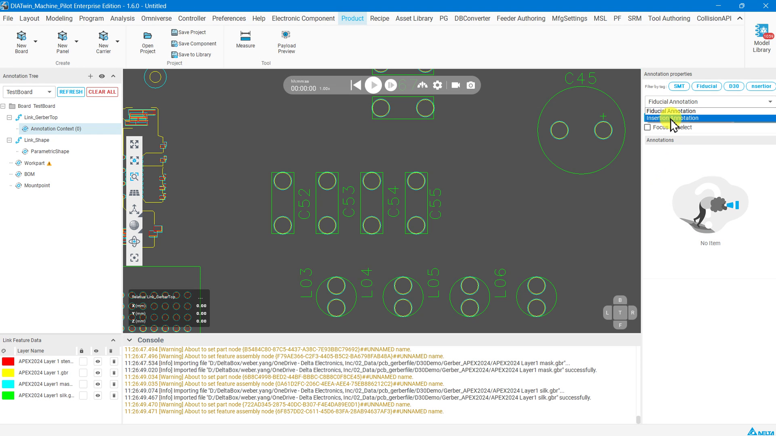Delete the APEX2024 Layer 1 stencil layer
Image resolution: width=776 pixels, height=436 pixels.
tap(114, 362)
